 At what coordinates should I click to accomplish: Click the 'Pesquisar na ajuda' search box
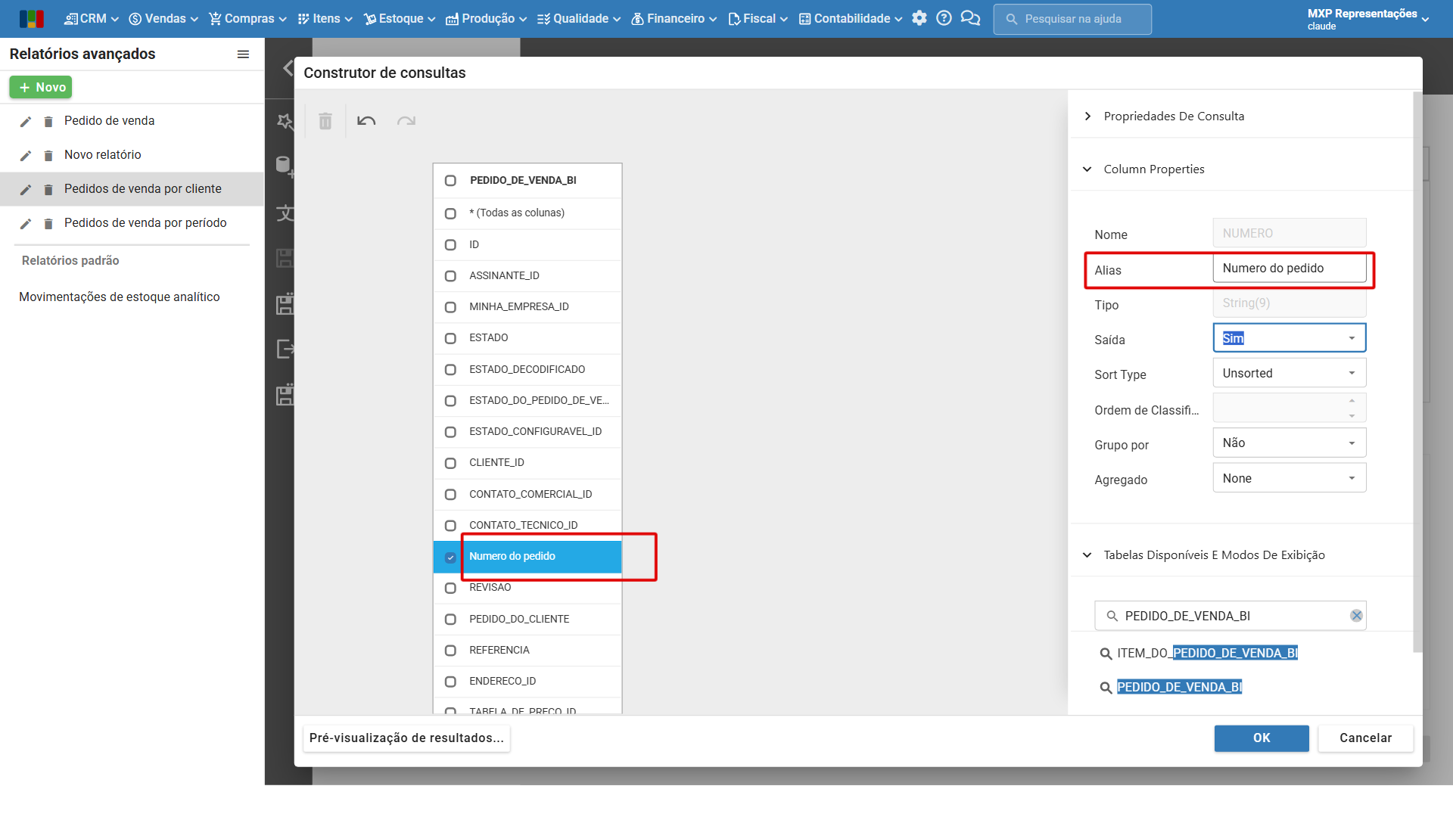click(1072, 19)
